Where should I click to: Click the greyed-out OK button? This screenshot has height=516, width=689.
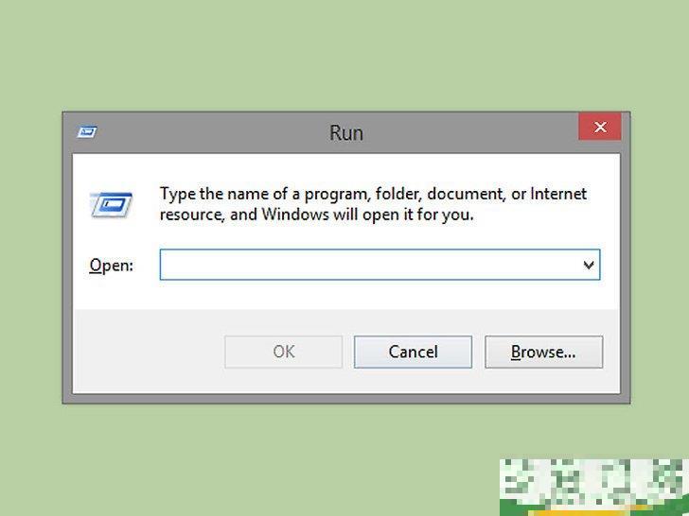point(283,352)
